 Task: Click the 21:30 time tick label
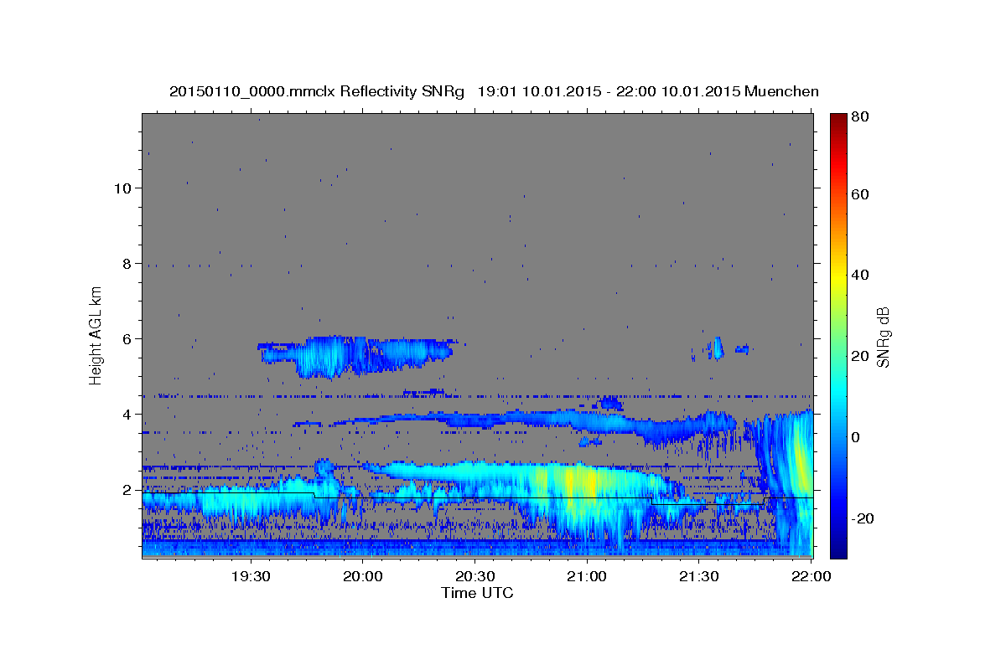tap(698, 576)
